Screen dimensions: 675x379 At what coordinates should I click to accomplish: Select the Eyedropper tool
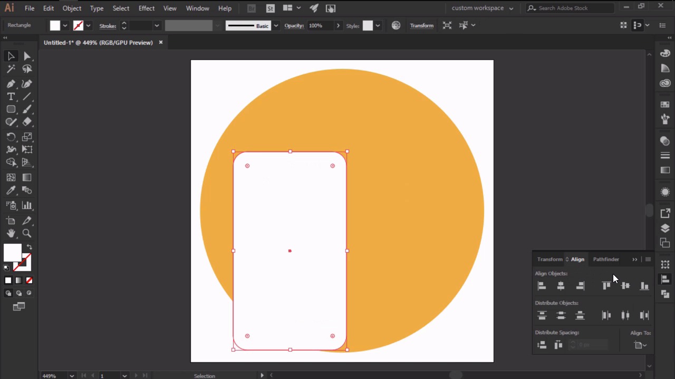point(11,191)
